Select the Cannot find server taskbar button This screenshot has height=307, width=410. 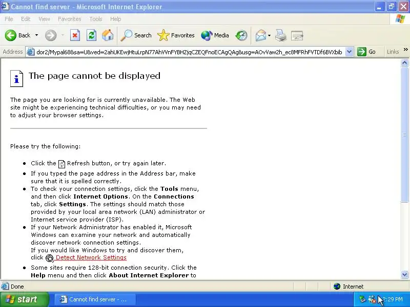point(95,299)
